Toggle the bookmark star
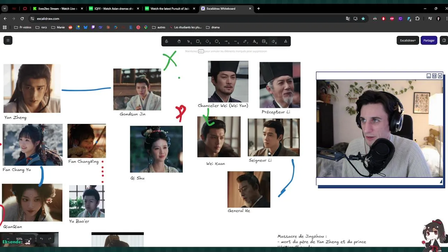Image resolution: width=448 pixels, height=252 pixels. 363,19
